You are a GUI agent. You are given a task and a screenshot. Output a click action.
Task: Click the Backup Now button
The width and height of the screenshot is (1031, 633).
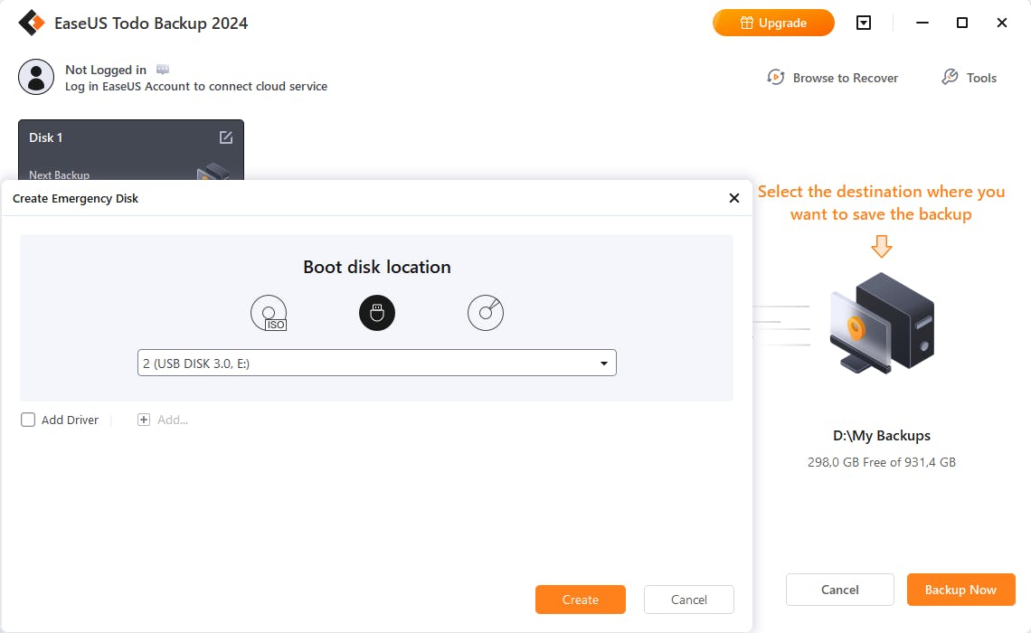pos(960,590)
